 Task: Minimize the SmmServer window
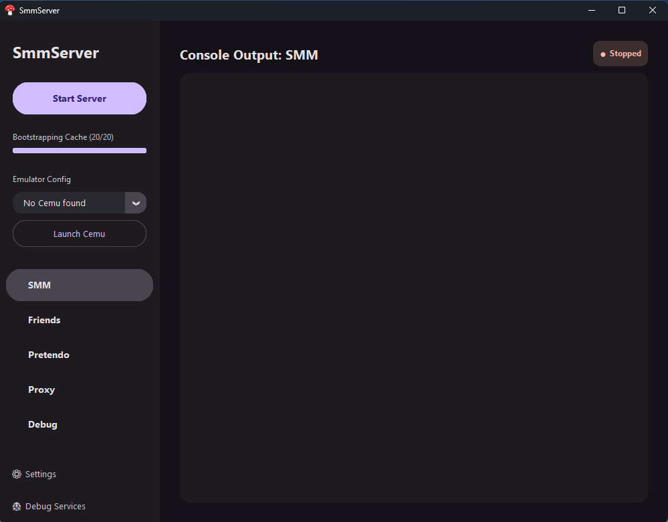(592, 10)
